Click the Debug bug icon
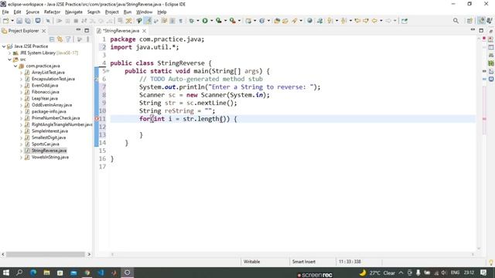The height and width of the screenshot is (278, 495). coord(191,21)
